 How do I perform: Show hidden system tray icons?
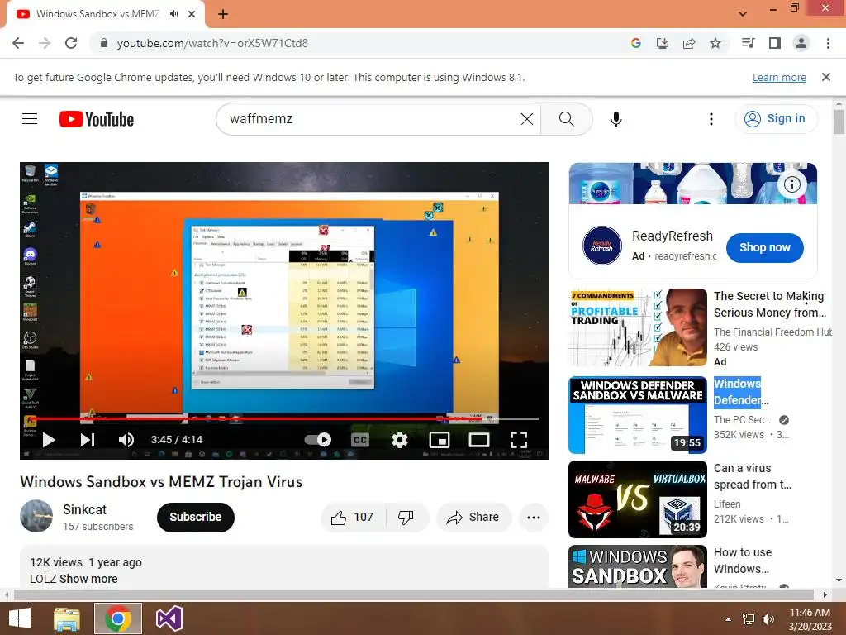728,619
